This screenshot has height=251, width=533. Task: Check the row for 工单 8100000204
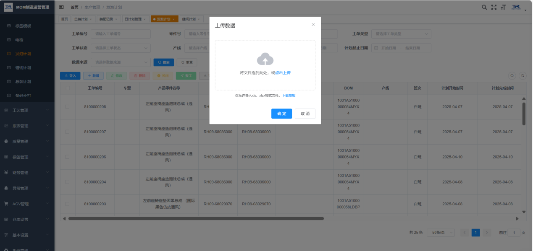click(x=67, y=182)
